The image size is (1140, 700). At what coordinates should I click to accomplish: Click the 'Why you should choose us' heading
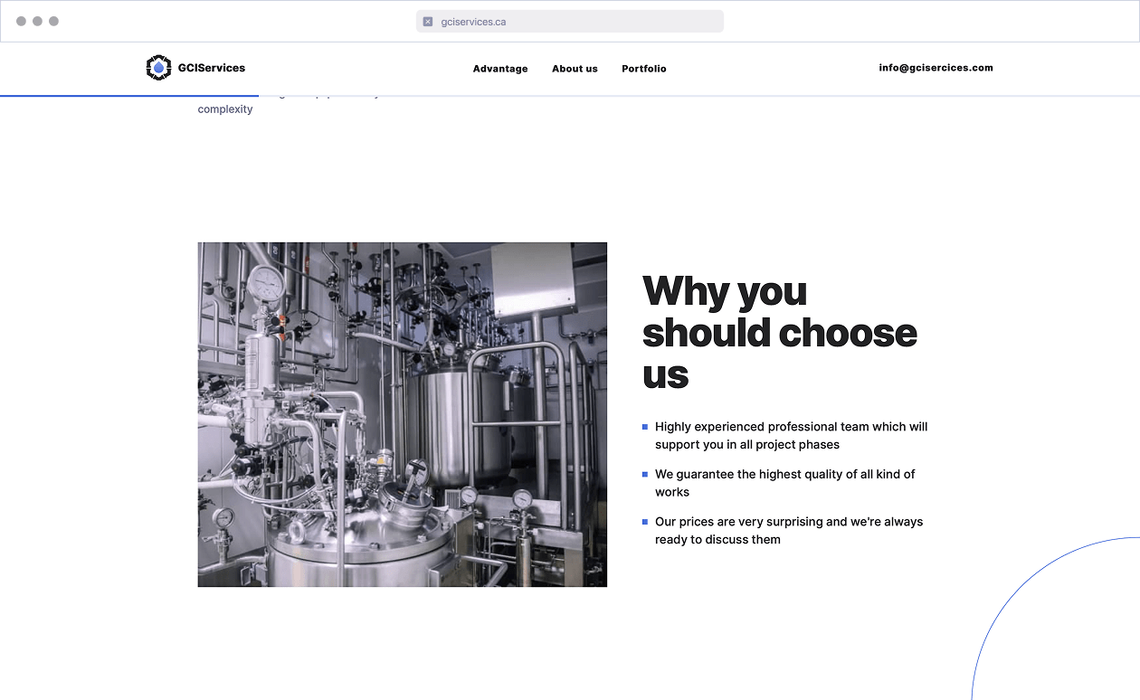point(779,332)
